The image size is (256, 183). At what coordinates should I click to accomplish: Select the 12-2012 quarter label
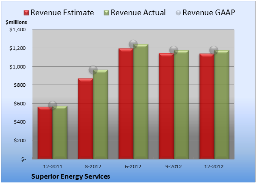[214, 167]
